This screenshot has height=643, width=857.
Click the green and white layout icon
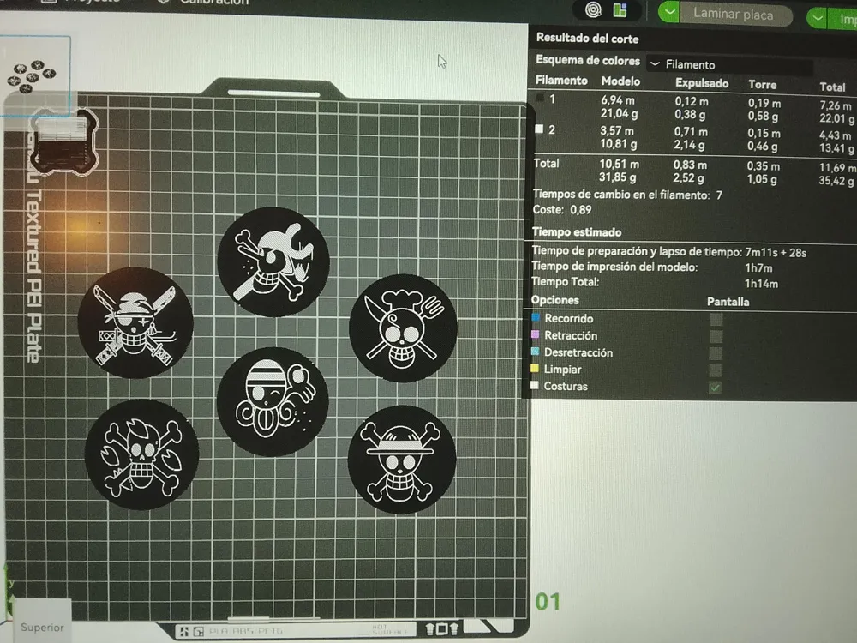(x=620, y=9)
